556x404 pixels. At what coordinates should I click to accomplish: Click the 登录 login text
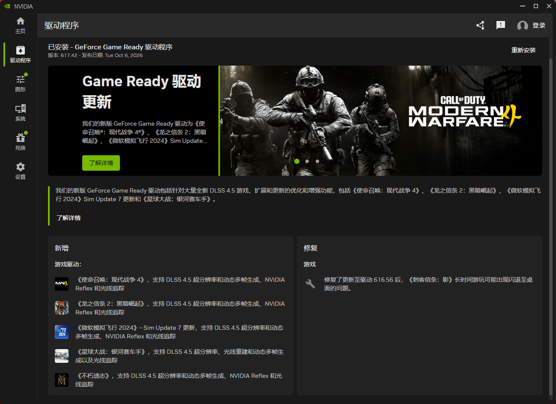click(539, 26)
